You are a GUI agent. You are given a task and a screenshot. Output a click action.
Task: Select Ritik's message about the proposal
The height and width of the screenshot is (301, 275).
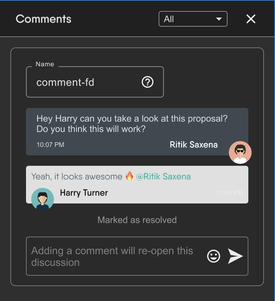pos(132,124)
